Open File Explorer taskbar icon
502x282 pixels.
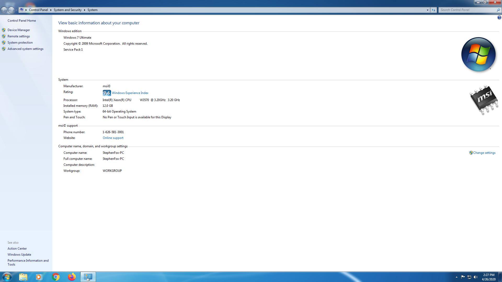23,277
